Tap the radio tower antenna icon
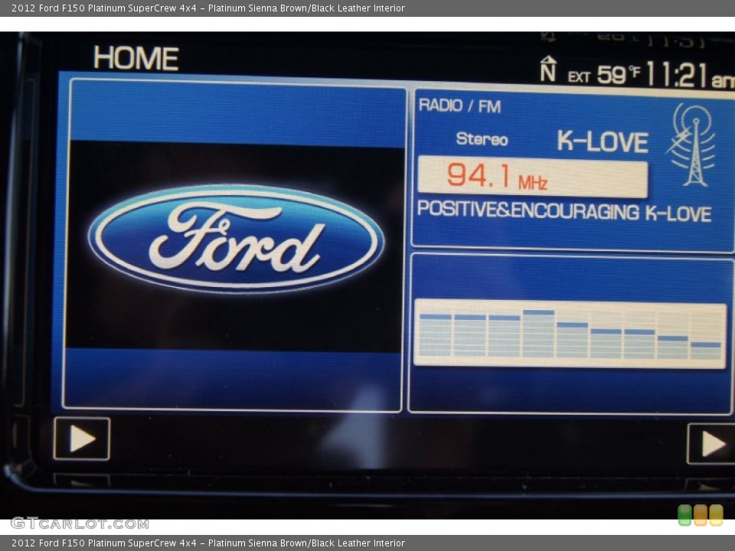Image resolution: width=735 pixels, height=551 pixels. coord(691,145)
